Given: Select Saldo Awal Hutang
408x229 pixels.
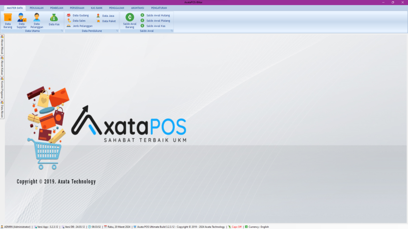Looking at the screenshot, I should tap(155, 16).
